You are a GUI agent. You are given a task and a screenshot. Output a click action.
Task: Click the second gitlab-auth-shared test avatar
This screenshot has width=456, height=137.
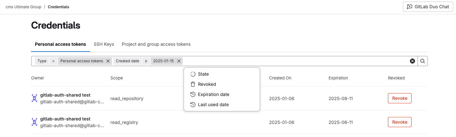point(35,122)
